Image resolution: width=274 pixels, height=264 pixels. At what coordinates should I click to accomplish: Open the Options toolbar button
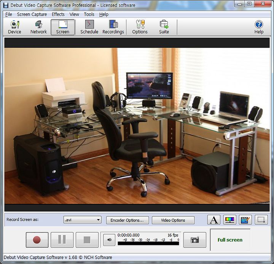pos(140,27)
